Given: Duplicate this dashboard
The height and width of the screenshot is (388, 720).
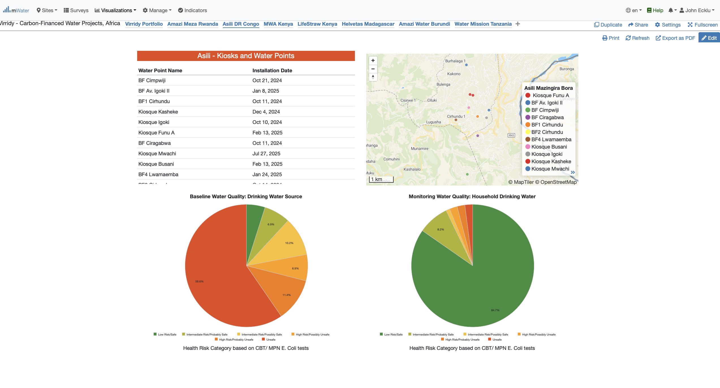Looking at the screenshot, I should coord(608,25).
